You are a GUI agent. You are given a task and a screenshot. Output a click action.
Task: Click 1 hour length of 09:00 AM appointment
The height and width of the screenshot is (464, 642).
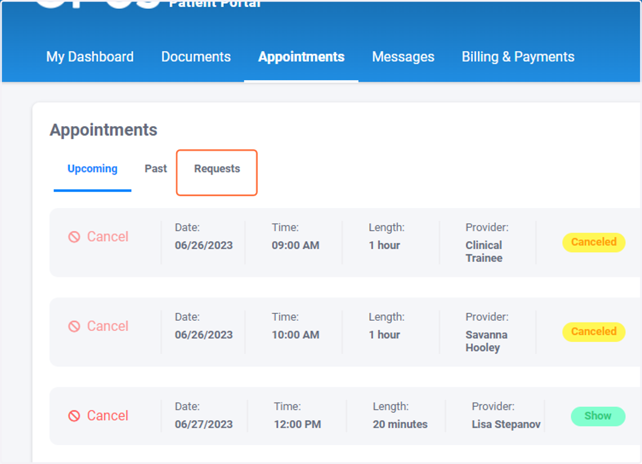click(x=385, y=245)
